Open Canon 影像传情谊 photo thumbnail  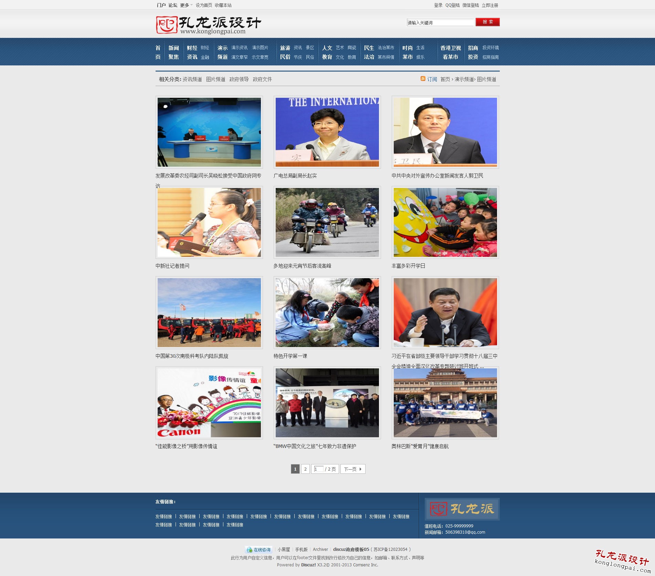(x=209, y=403)
